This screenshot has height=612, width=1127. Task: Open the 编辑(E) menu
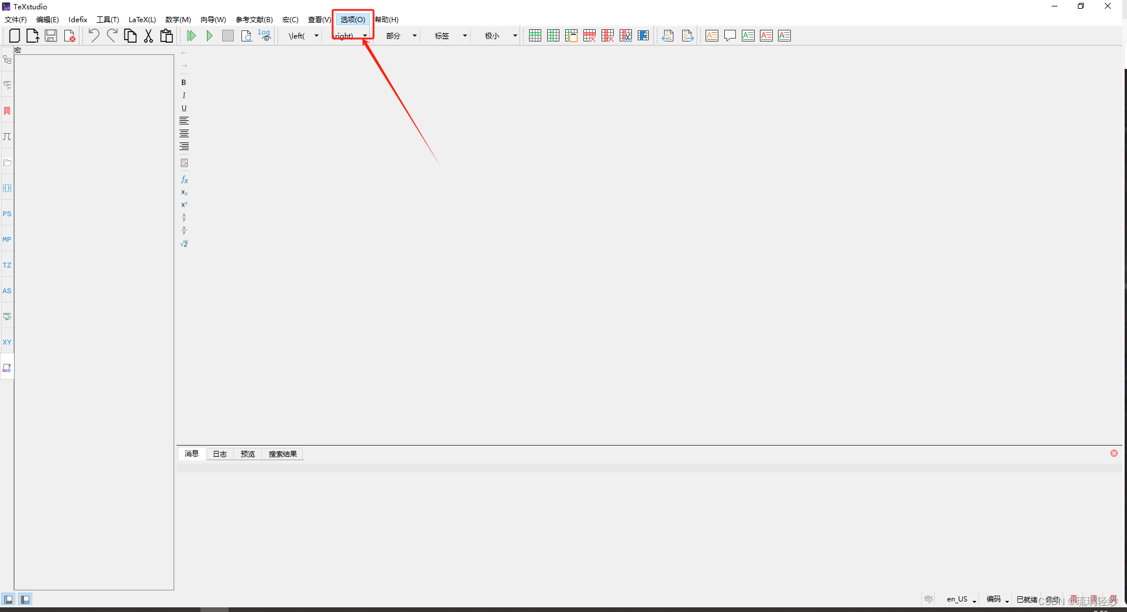point(47,19)
